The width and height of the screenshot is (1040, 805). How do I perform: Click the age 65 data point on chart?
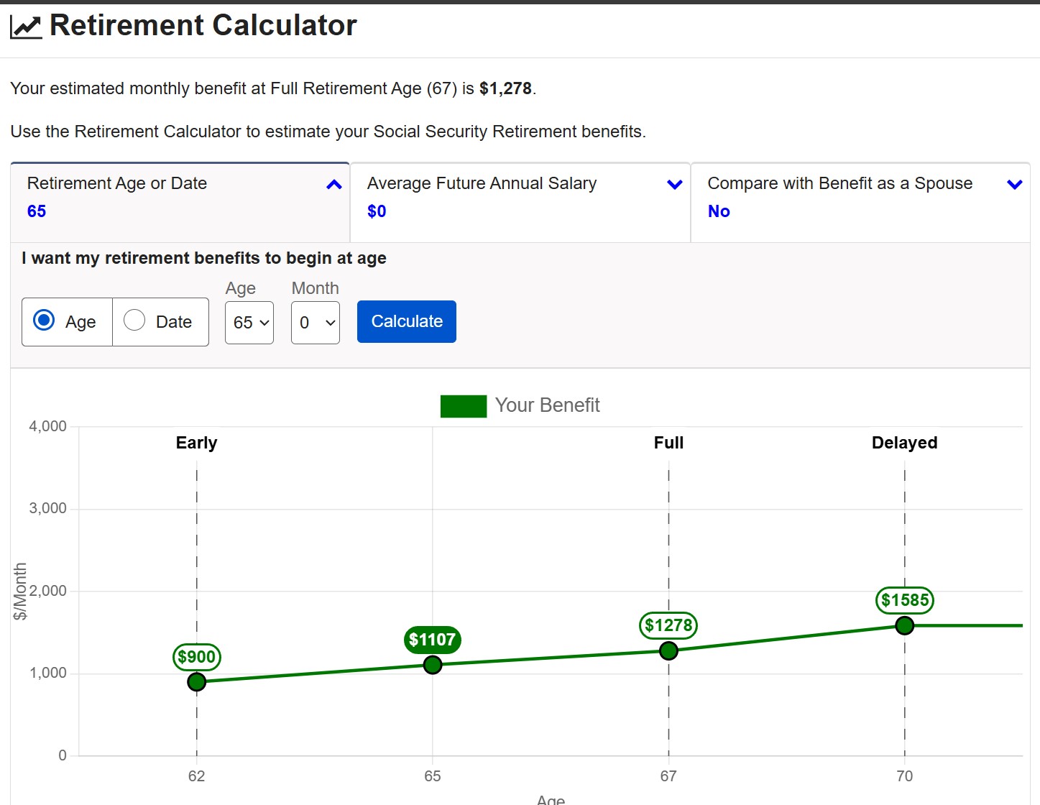(433, 665)
